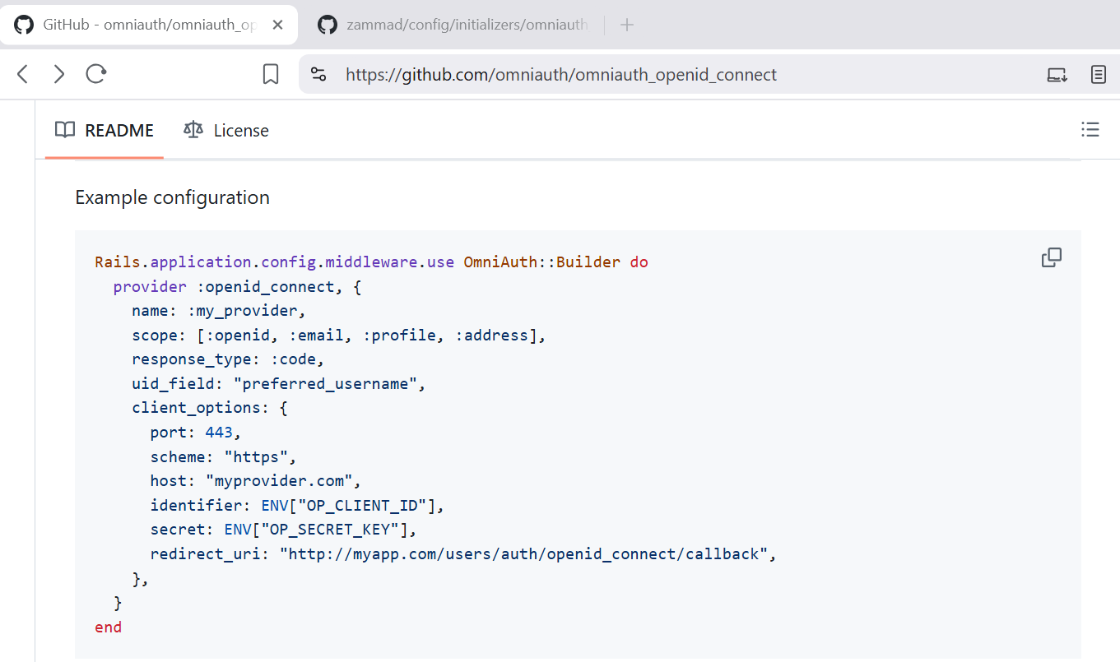Viewport: 1120px width, 662px height.
Task: Go back with browser back arrow
Action: tap(23, 75)
